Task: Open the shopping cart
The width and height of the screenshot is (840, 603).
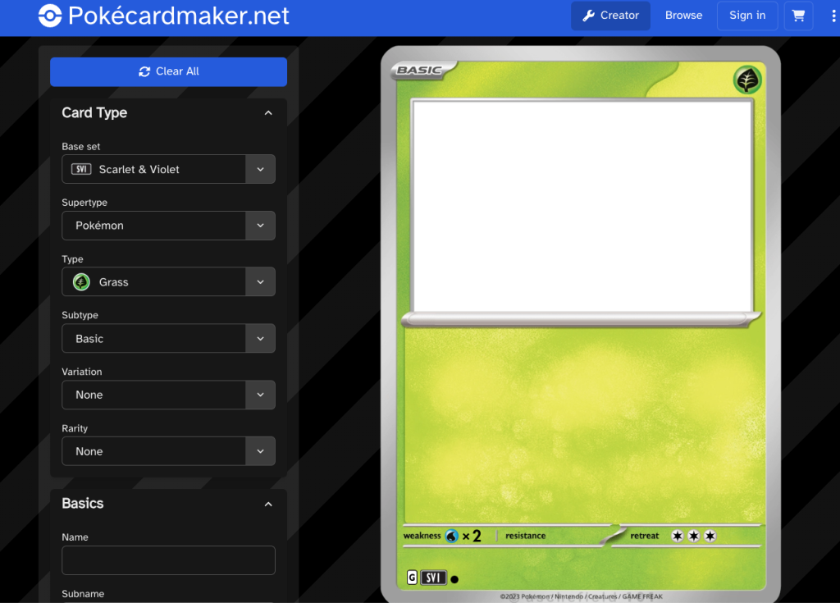Action: coord(798,16)
